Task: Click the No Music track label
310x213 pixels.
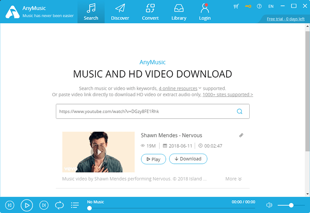Action: click(x=95, y=202)
